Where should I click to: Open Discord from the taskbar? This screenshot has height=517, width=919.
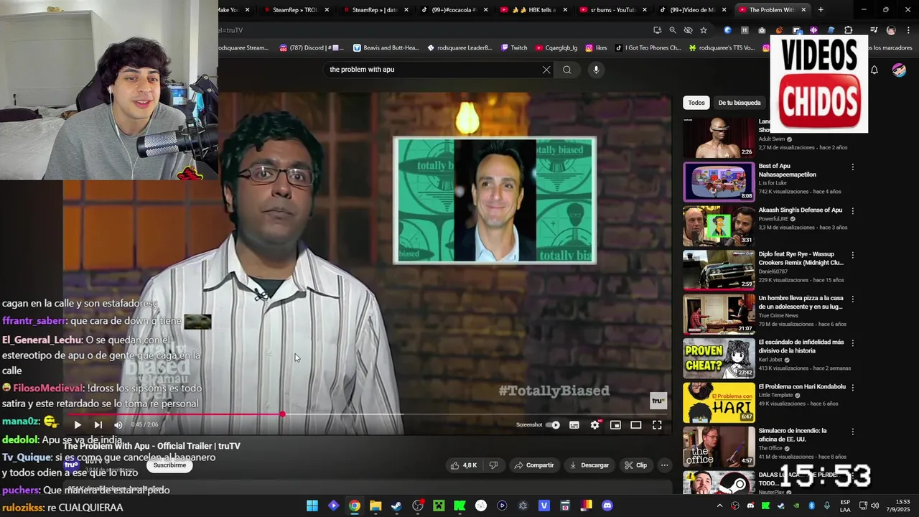pos(607,506)
